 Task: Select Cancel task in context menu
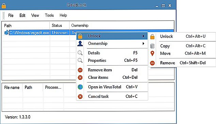112,96
